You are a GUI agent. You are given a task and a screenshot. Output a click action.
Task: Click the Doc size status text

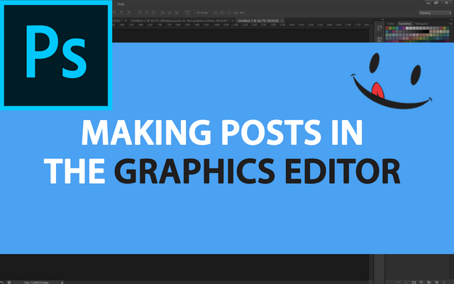36,283
